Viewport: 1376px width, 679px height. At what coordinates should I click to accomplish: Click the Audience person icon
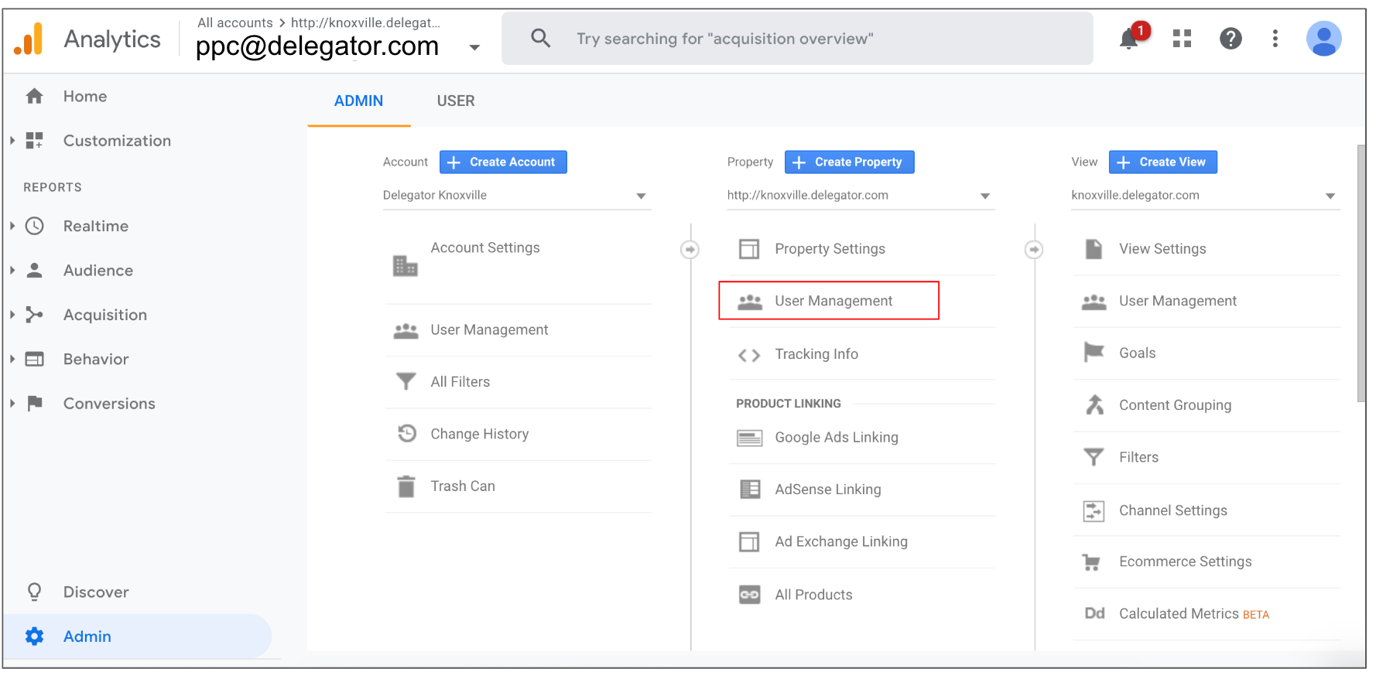pyautogui.click(x=34, y=270)
